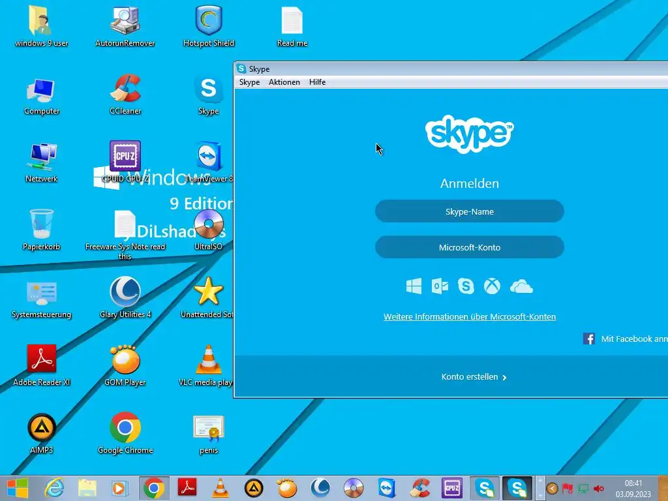The width and height of the screenshot is (668, 501).
Task: Open Glary Utilities from taskbar
Action: tap(320, 488)
